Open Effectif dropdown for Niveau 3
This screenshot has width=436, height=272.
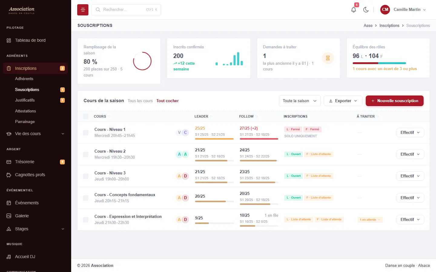click(410, 176)
